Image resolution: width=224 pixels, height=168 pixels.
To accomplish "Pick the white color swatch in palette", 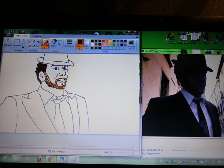I will click(x=92, y=44).
